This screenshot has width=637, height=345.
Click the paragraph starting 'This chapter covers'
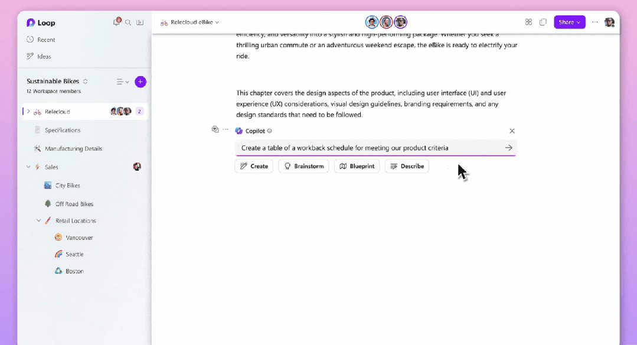(x=371, y=104)
